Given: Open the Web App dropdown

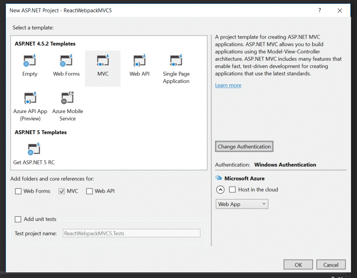Looking at the screenshot, I should pyautogui.click(x=242, y=204).
